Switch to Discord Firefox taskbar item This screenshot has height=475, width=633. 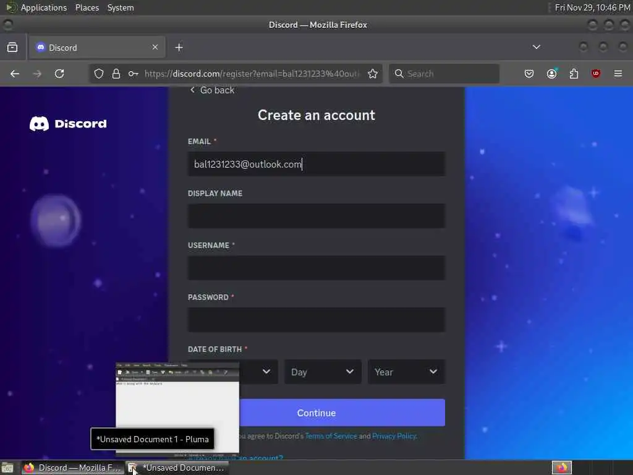click(x=72, y=468)
